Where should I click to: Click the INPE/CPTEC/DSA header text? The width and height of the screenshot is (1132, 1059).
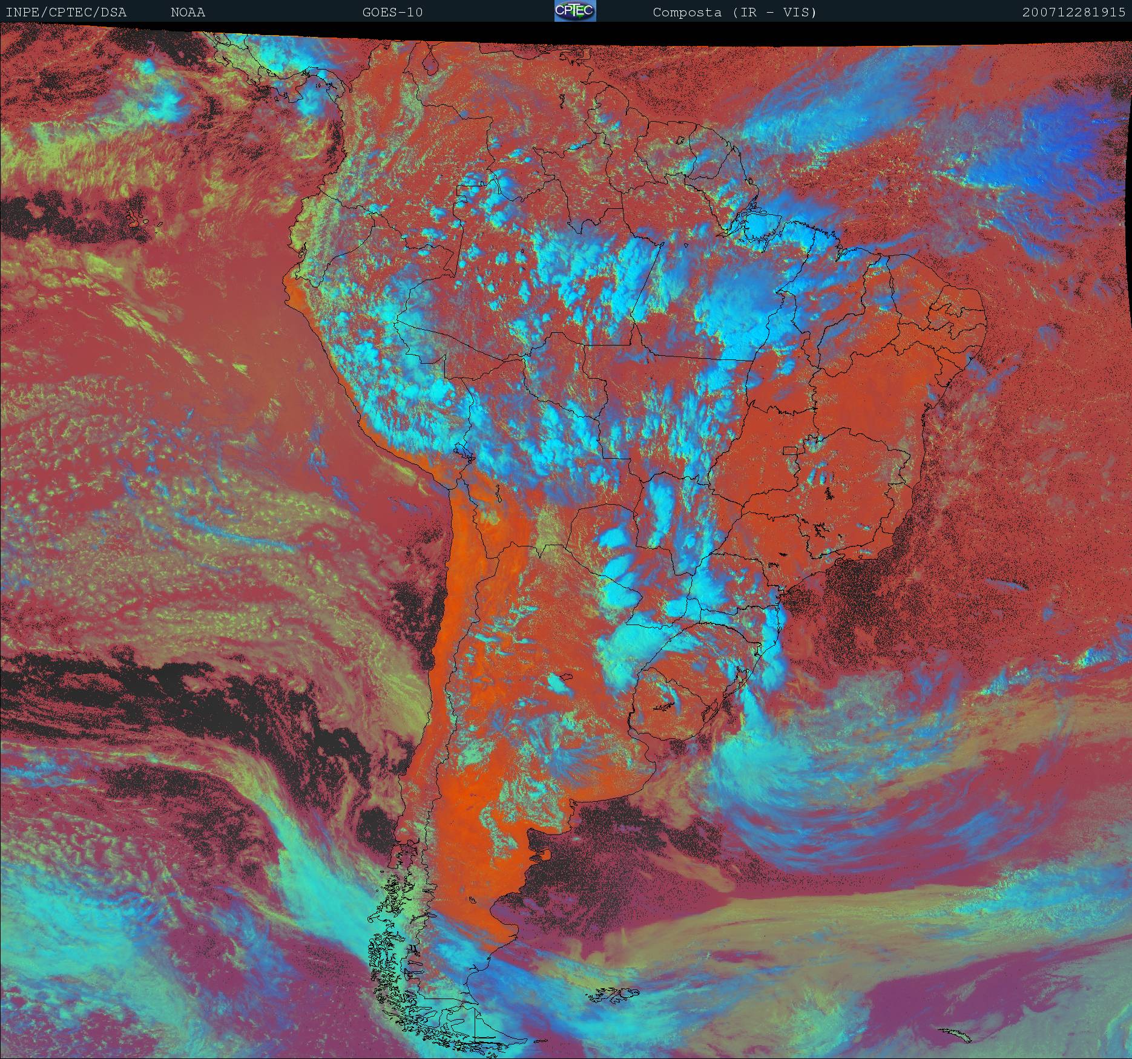pos(66,12)
